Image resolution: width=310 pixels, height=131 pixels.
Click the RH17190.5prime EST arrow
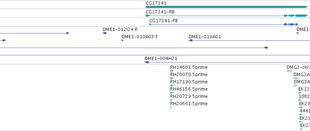pos(172,86)
